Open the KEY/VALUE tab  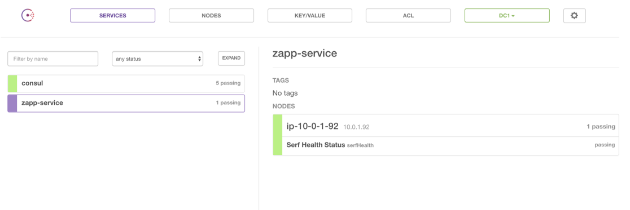click(x=310, y=16)
